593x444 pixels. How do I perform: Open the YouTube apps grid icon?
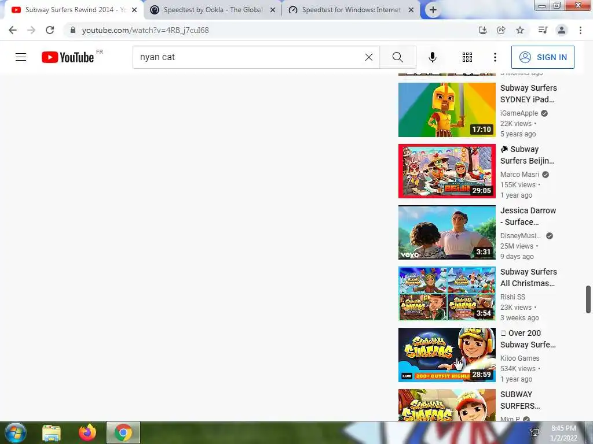click(467, 57)
